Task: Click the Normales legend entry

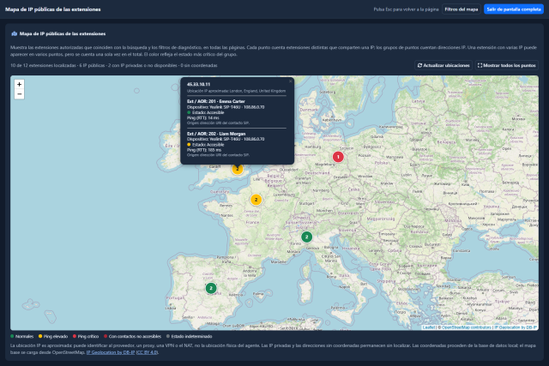Action: 22,336
